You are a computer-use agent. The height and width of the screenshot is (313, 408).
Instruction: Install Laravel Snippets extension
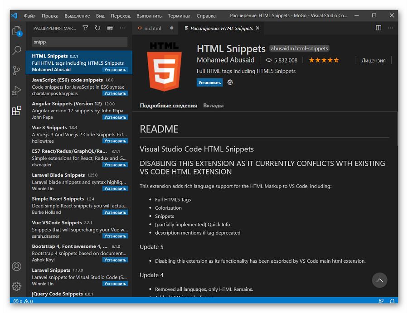[x=115, y=284]
